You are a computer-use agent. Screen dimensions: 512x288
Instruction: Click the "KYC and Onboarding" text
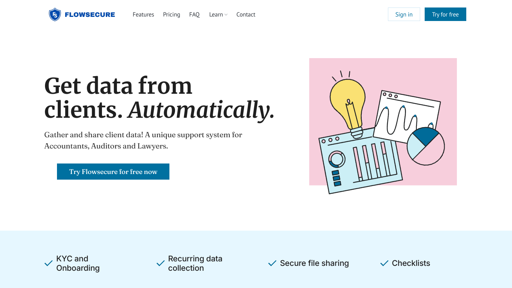coord(78,263)
